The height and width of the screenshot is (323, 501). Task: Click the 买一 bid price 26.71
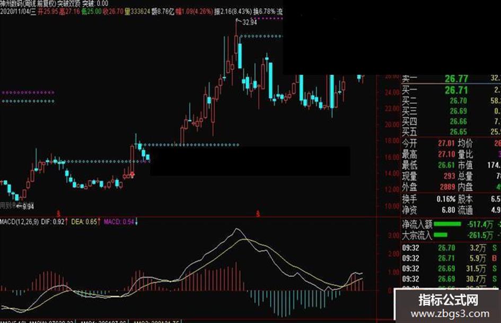(x=456, y=90)
